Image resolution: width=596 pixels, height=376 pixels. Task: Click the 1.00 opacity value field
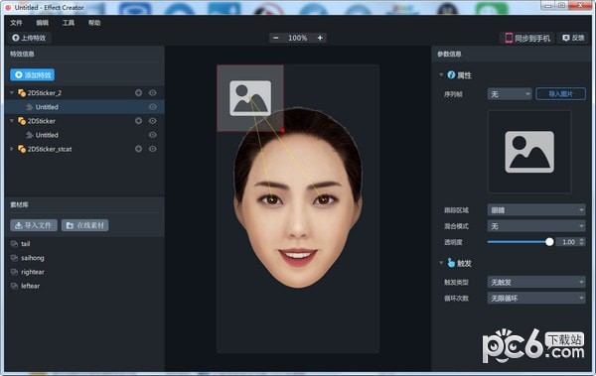(x=567, y=242)
